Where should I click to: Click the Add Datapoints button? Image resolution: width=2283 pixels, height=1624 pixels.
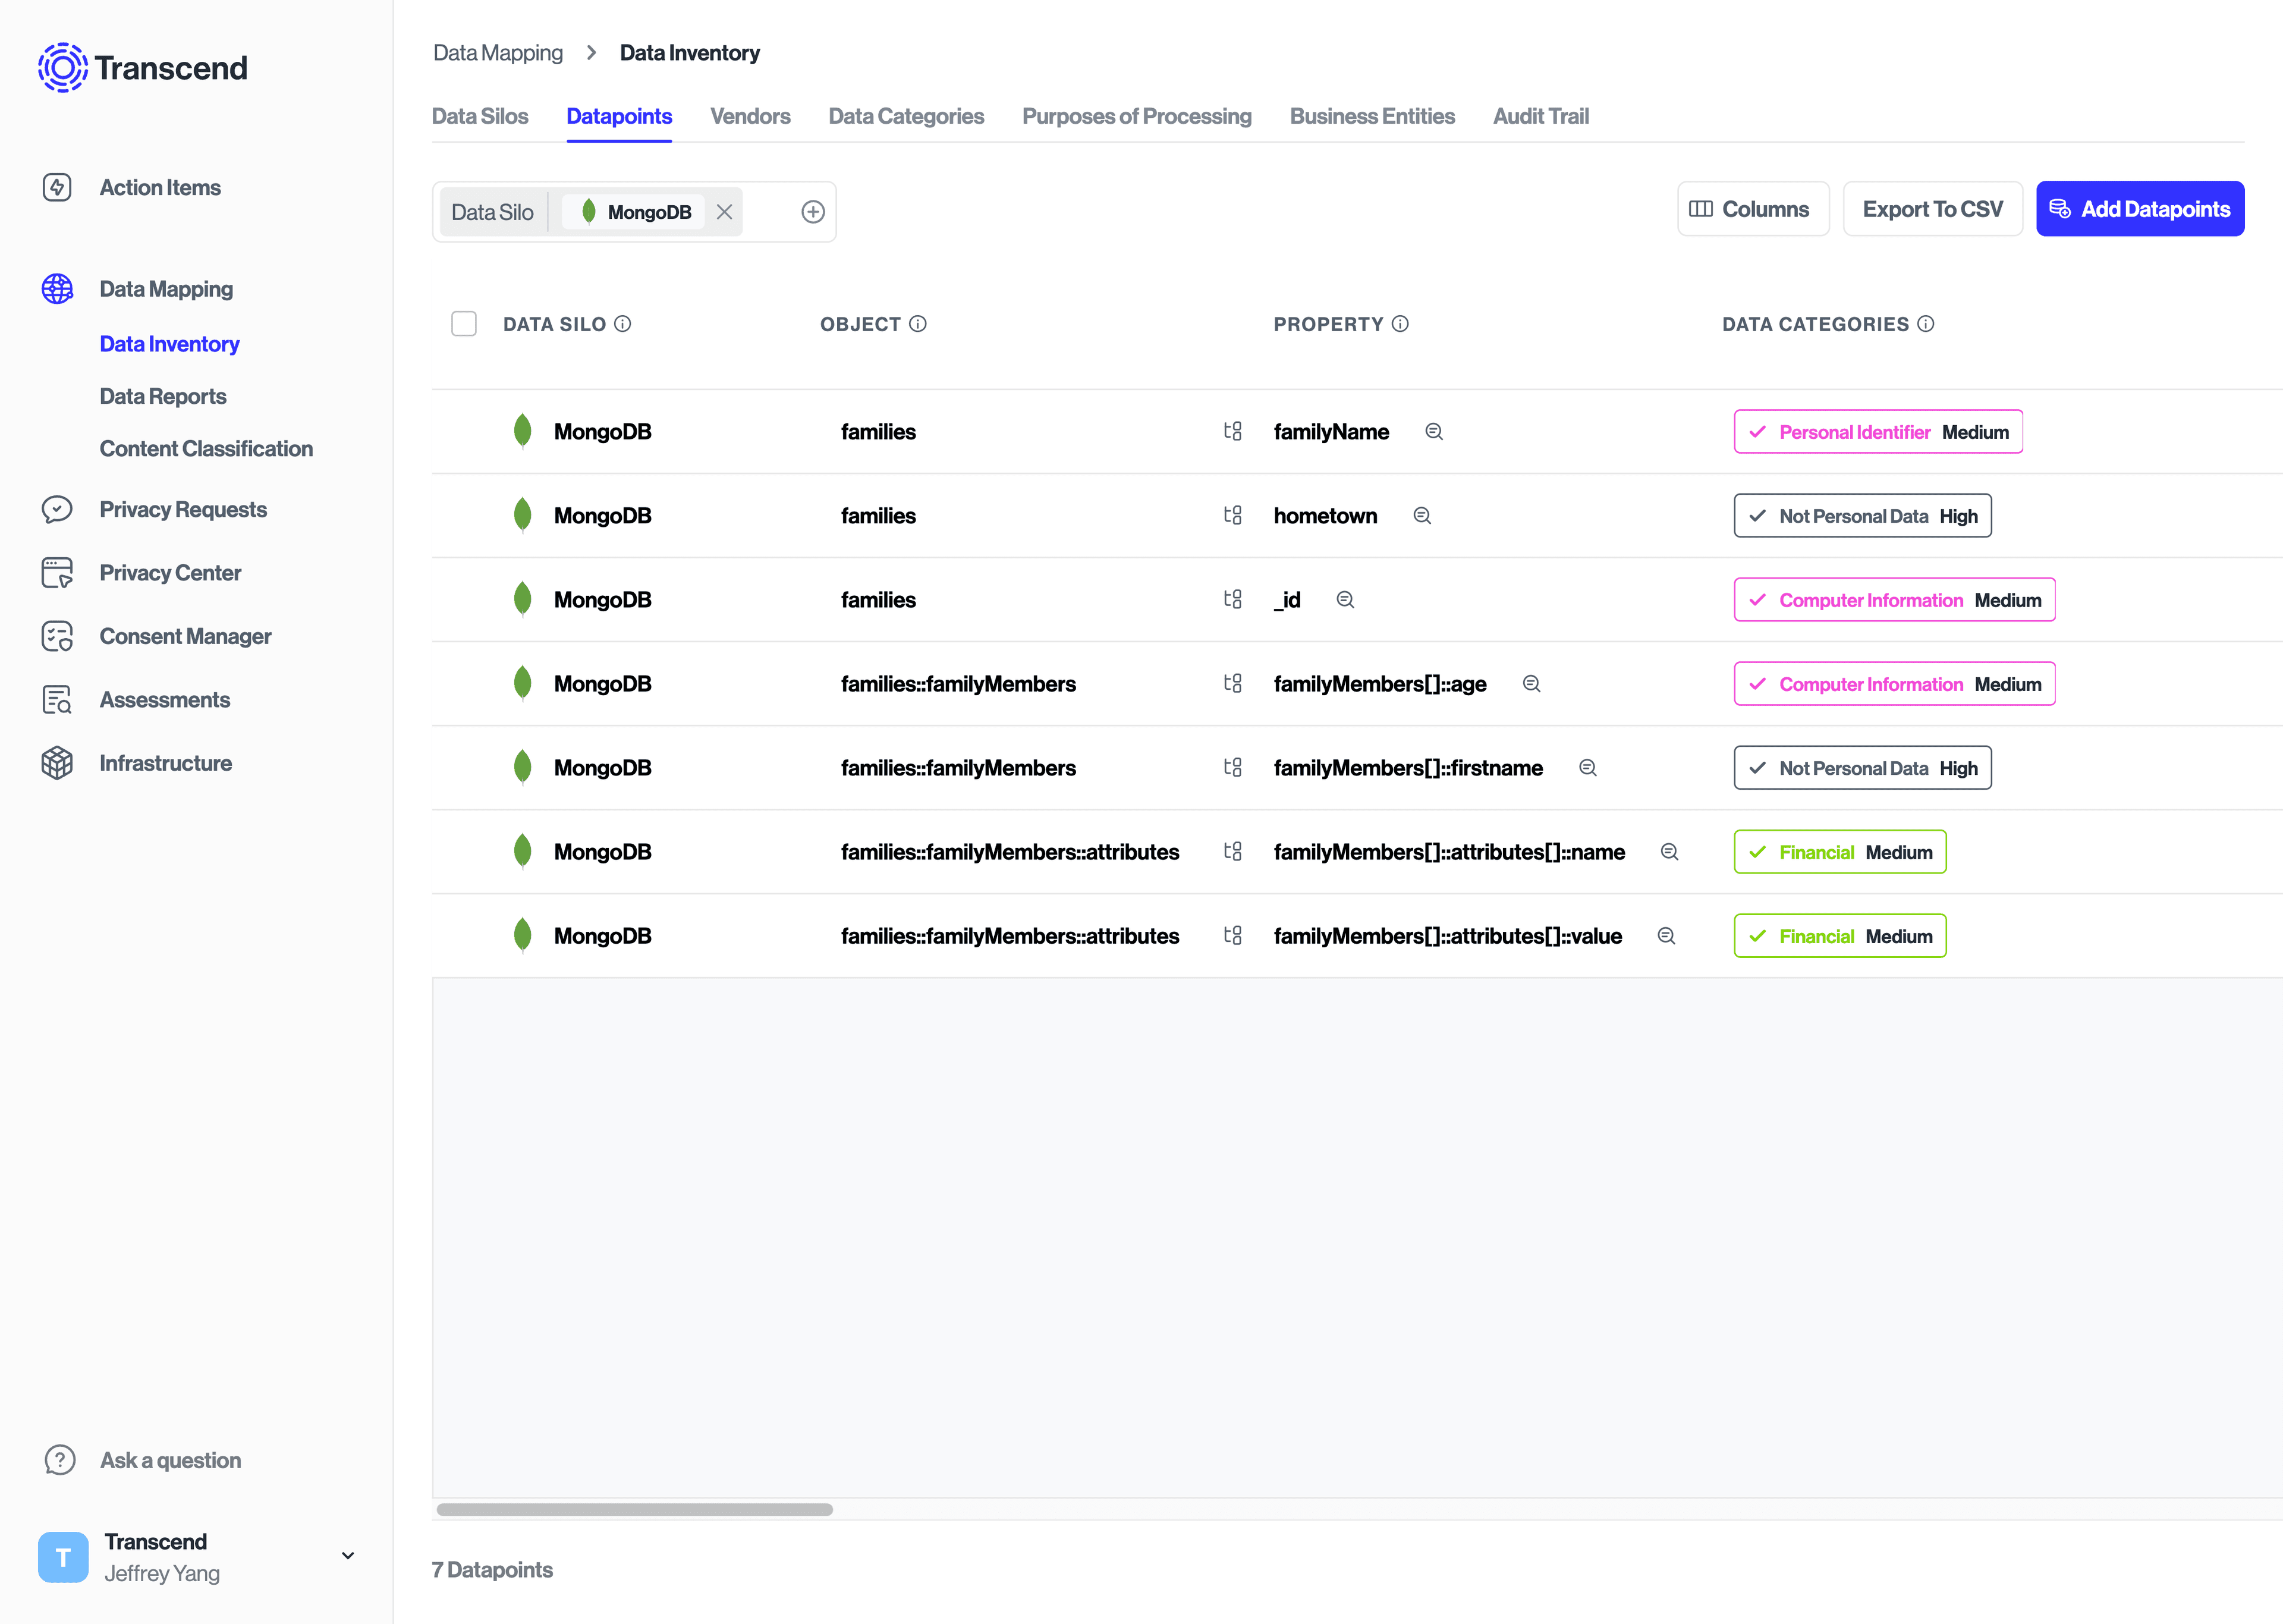(x=2140, y=208)
